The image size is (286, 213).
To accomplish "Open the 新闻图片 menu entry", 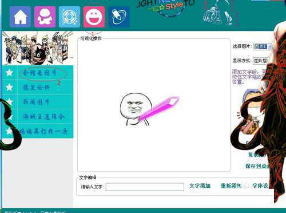I will (36, 102).
